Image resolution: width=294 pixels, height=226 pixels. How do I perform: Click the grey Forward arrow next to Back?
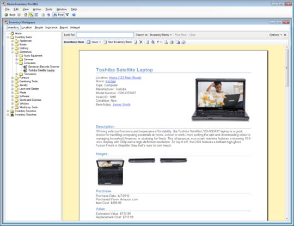[x=19, y=15]
